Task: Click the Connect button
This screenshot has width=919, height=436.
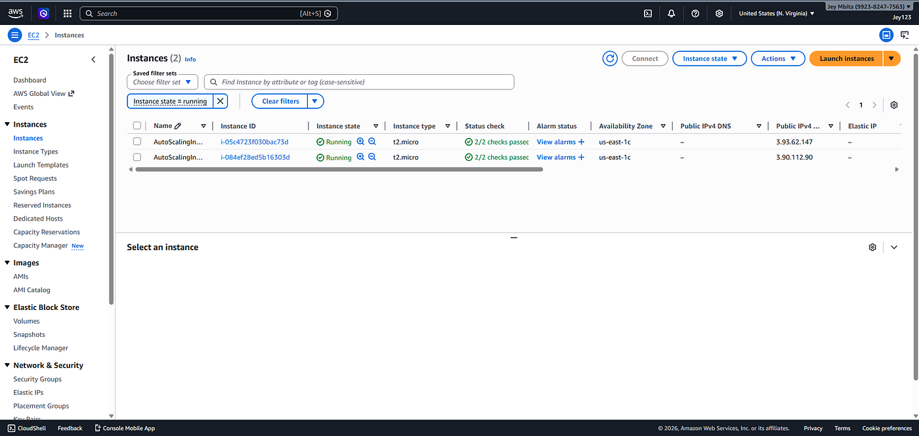Action: coord(645,58)
